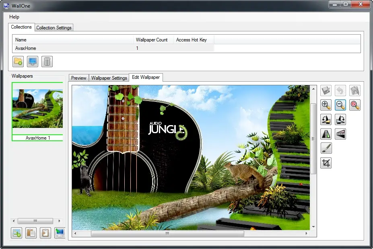Rotate image clockwise
Viewport: 373px width, 249px height.
point(340,119)
